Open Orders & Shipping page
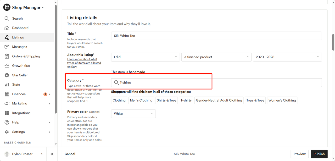This screenshot has height=161, width=335. 26,56
